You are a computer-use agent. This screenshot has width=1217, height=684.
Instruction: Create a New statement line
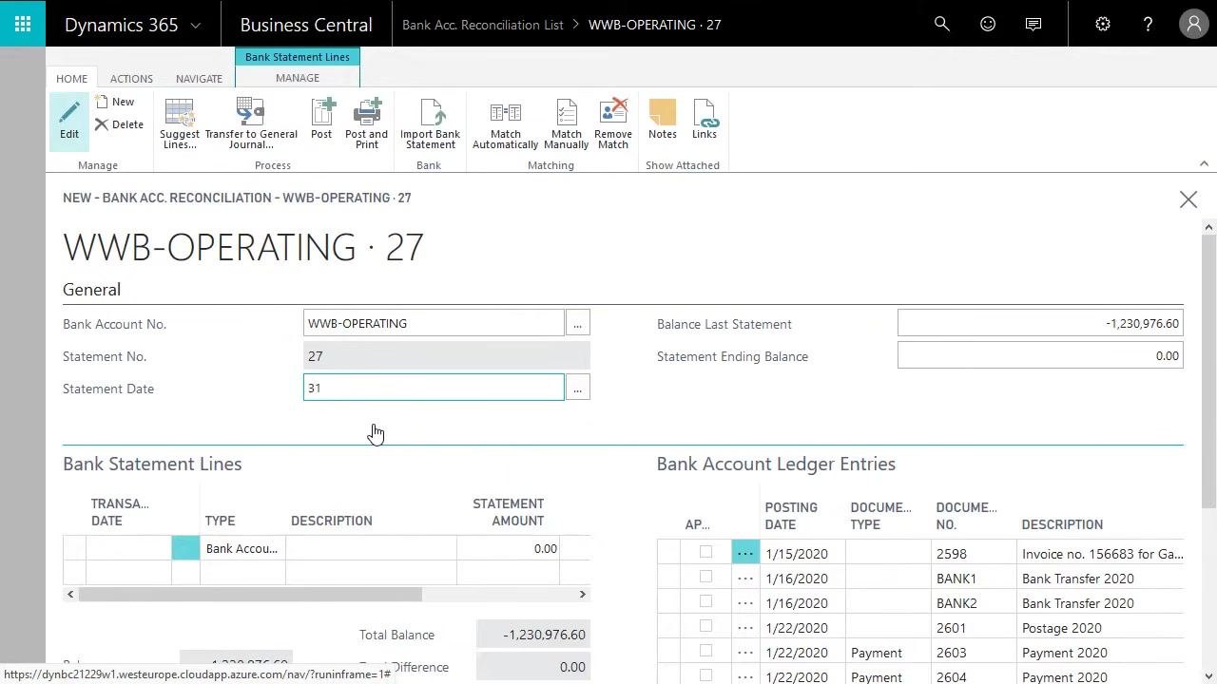(114, 102)
